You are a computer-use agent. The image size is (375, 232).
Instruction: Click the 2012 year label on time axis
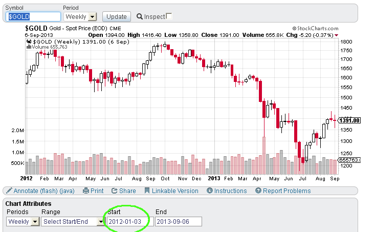point(26,178)
